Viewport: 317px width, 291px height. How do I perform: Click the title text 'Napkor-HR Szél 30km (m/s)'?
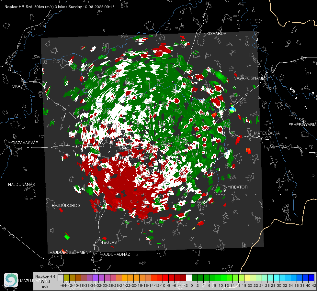coord(29,7)
